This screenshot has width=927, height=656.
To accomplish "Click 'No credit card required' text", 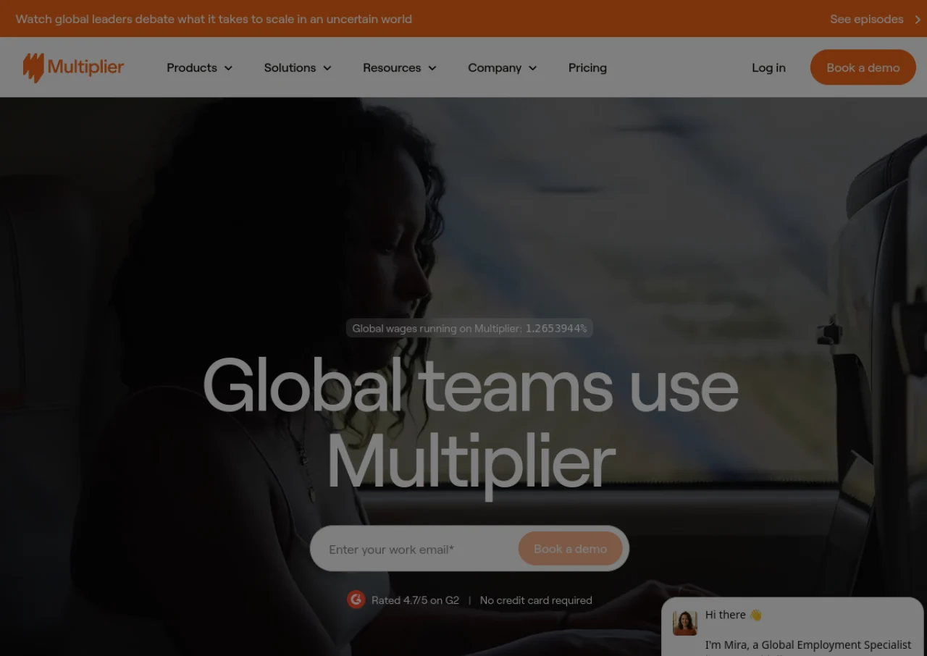I will click(x=536, y=600).
